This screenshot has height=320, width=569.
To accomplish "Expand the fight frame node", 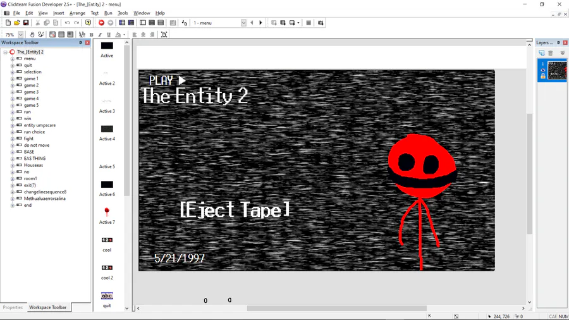I will tap(13, 139).
